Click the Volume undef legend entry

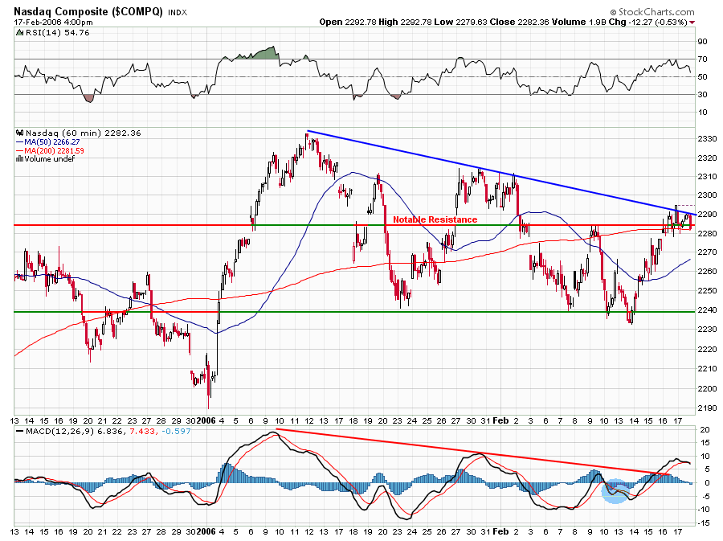tap(49, 159)
